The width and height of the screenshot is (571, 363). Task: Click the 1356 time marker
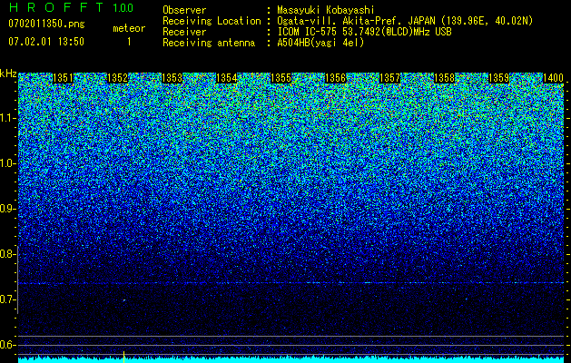pos(335,78)
